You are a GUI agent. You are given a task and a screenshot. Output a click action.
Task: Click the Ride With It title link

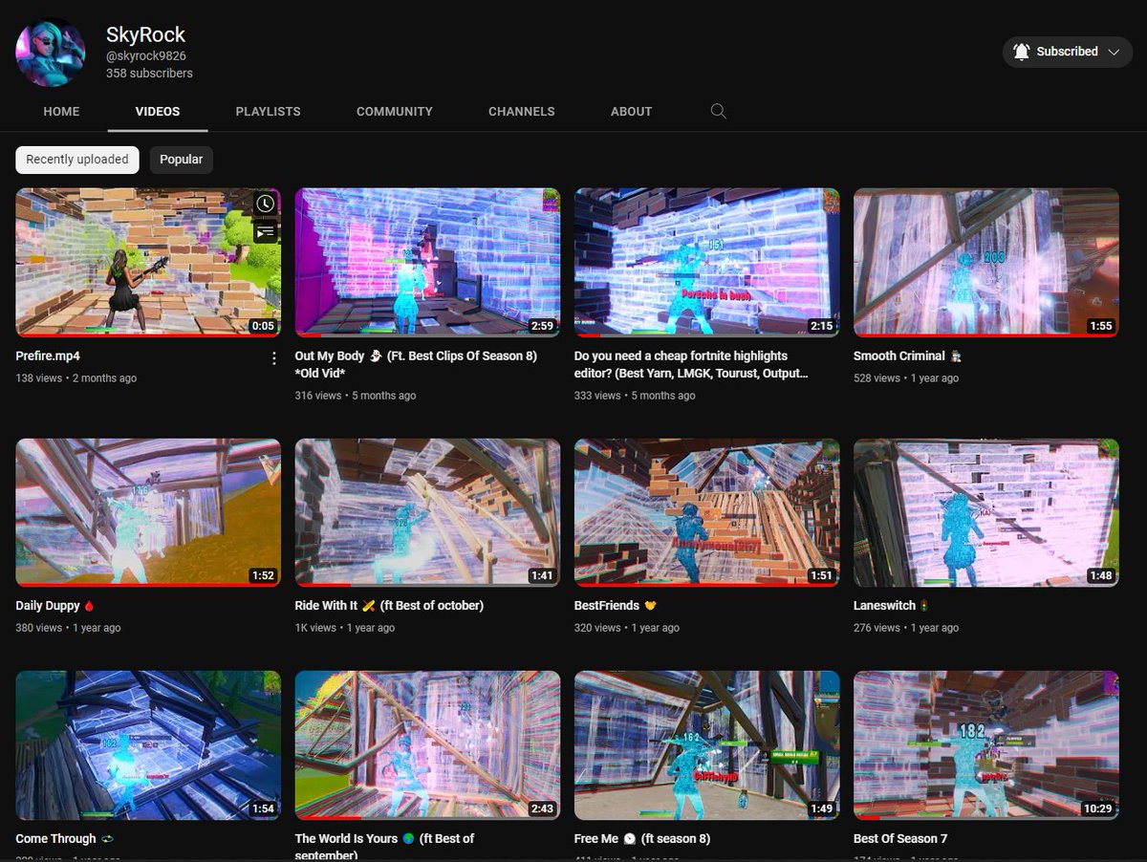pos(389,606)
